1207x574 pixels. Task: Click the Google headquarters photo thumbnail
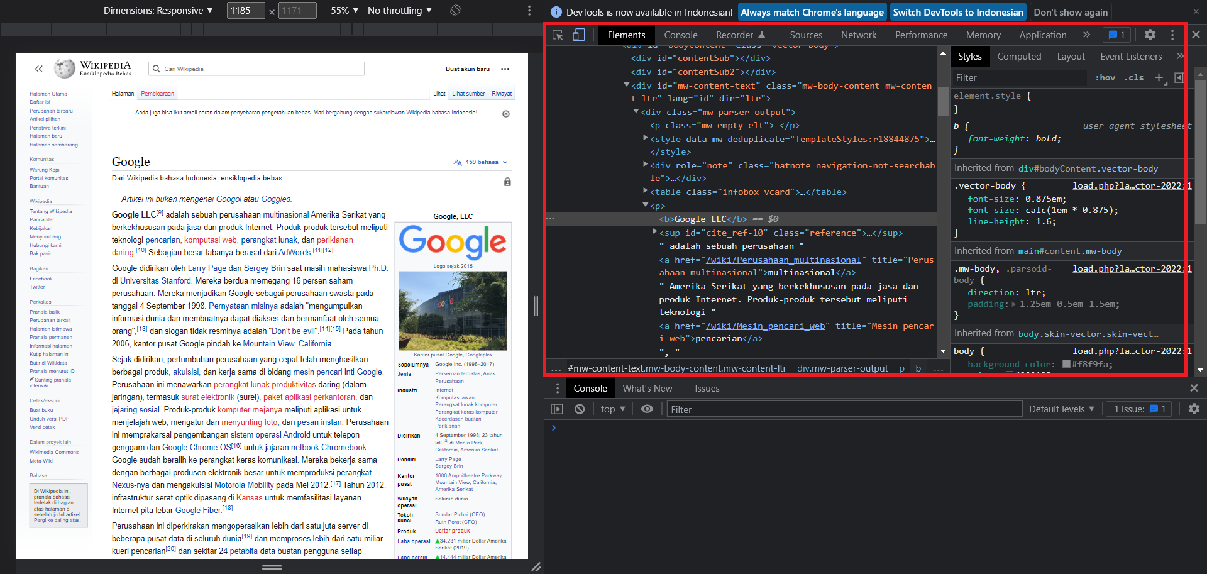(x=453, y=311)
